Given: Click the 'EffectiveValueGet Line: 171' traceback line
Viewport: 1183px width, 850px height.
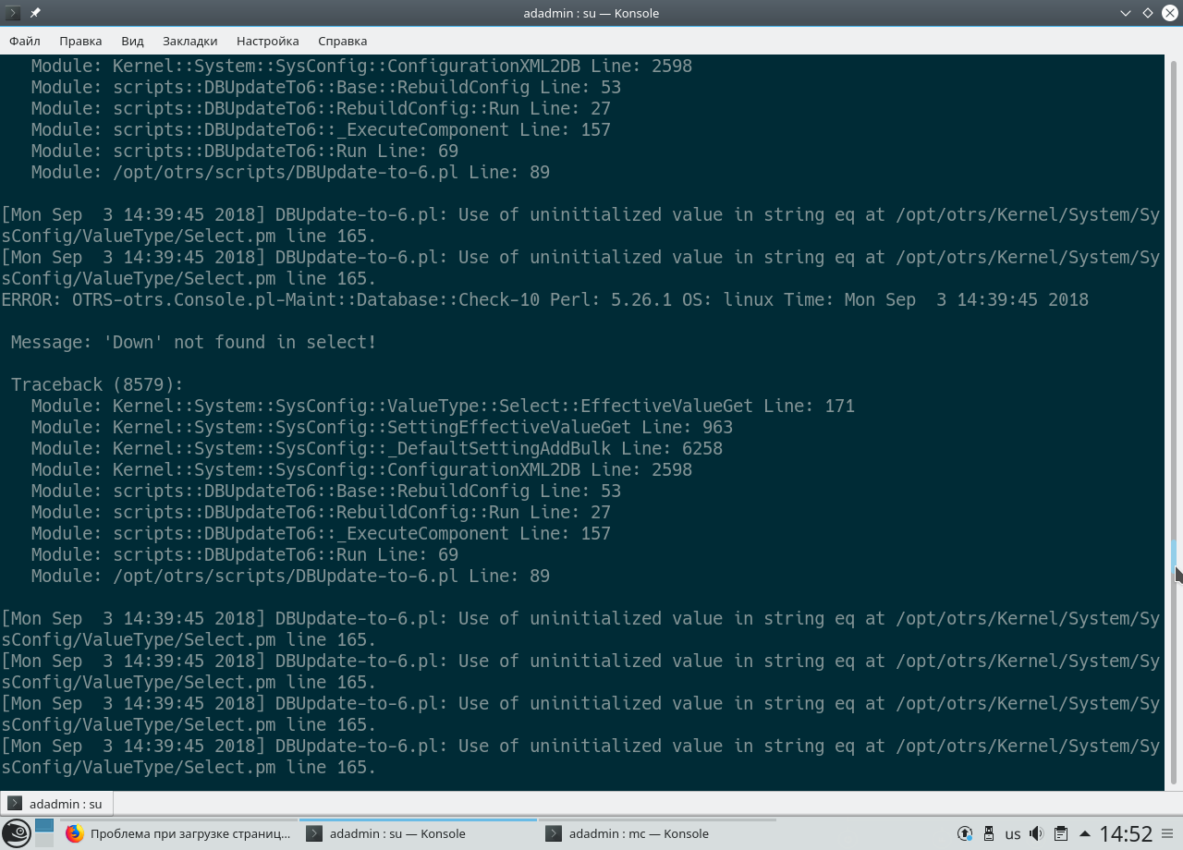Looking at the screenshot, I should pos(443,406).
